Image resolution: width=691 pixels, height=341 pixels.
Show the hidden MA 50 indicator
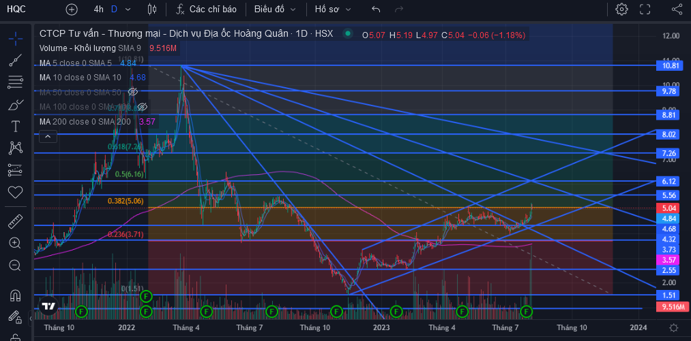click(x=133, y=92)
